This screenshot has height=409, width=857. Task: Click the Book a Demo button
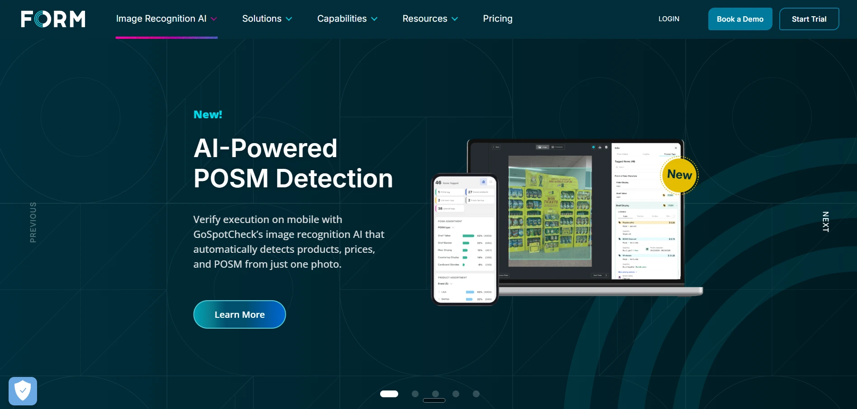(740, 19)
